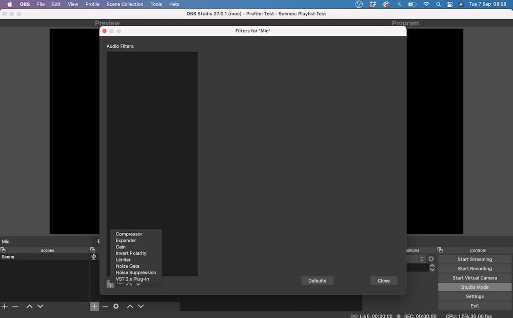This screenshot has width=513, height=318.
Task: Open the scene transition type dropdown
Action: [x=416, y=259]
